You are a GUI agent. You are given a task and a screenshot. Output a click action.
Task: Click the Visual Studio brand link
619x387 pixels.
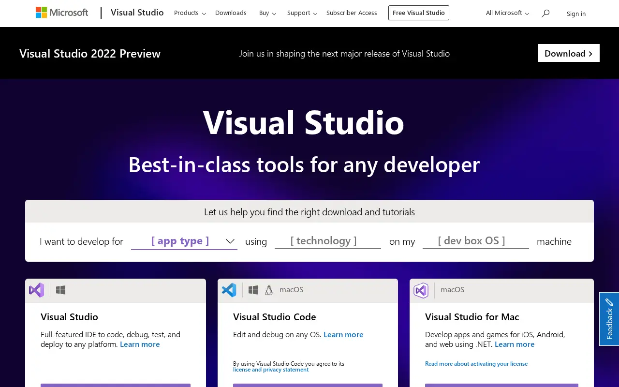click(137, 13)
